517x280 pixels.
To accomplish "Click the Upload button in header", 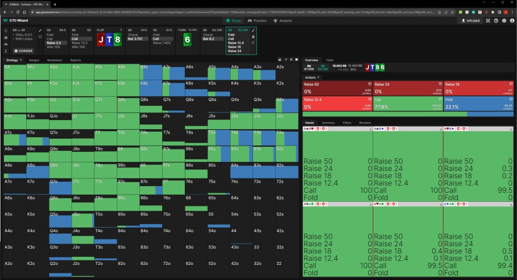I will coord(470,21).
